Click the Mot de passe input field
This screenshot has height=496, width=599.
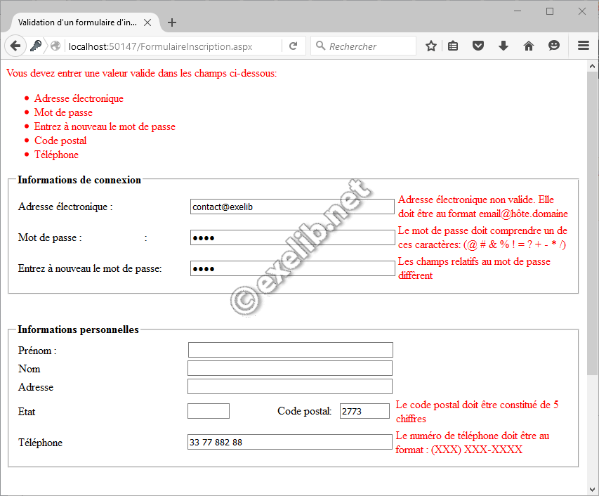tap(292, 237)
